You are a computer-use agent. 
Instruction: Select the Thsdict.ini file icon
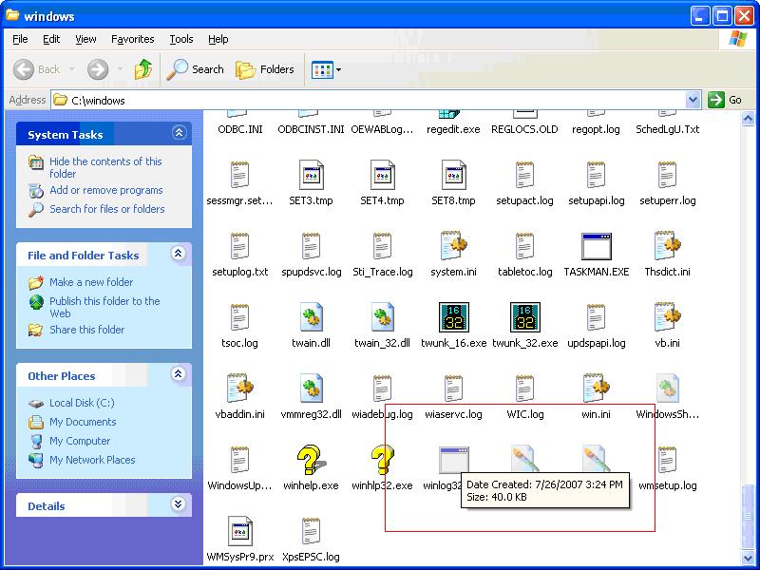tap(668, 246)
